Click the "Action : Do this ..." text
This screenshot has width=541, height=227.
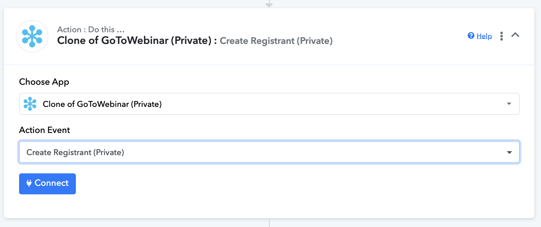point(91,30)
